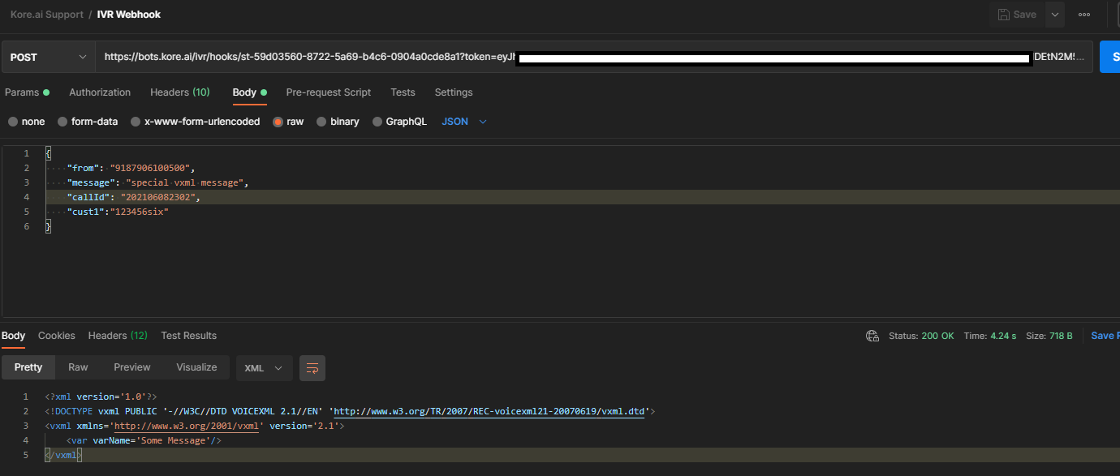Click the Kore.ai Support breadcrumb

(x=45, y=15)
